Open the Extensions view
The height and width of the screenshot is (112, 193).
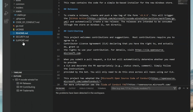(6, 21)
